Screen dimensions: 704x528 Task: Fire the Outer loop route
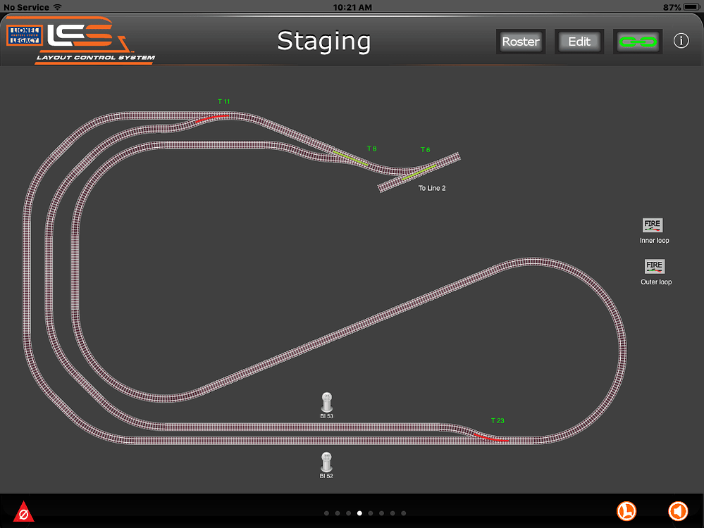click(x=655, y=267)
